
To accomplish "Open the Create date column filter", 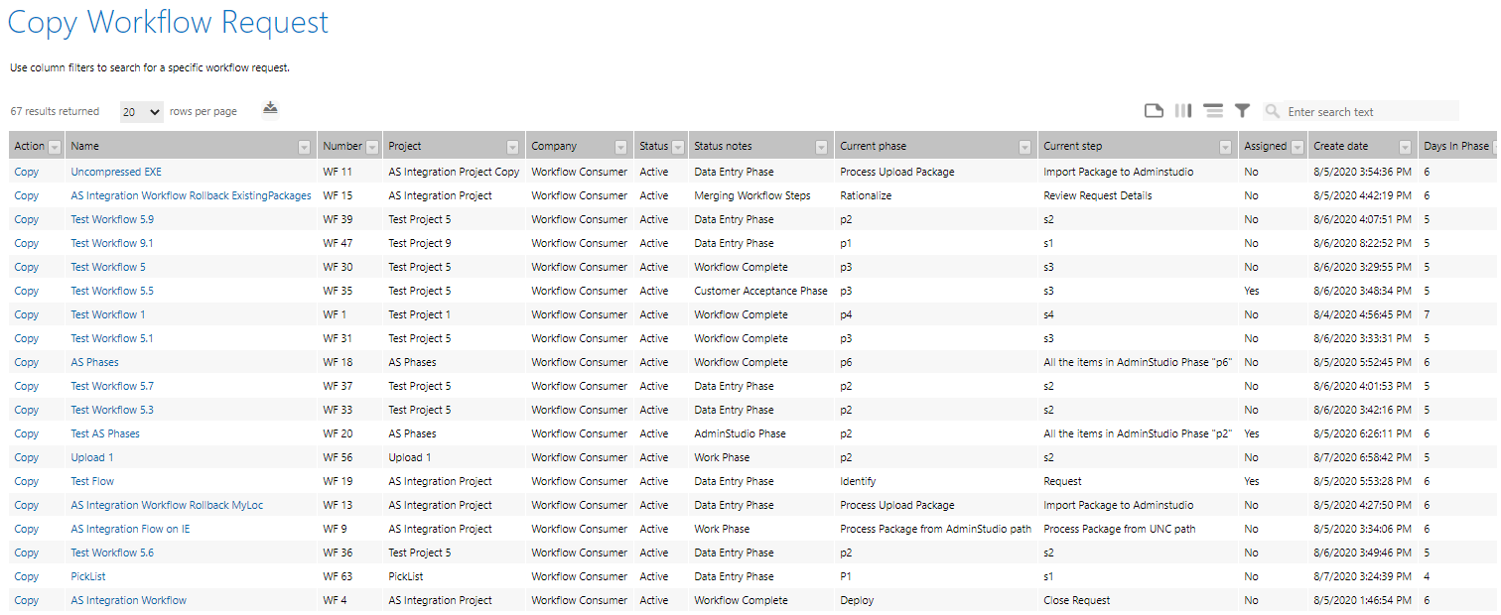I will tap(1405, 147).
